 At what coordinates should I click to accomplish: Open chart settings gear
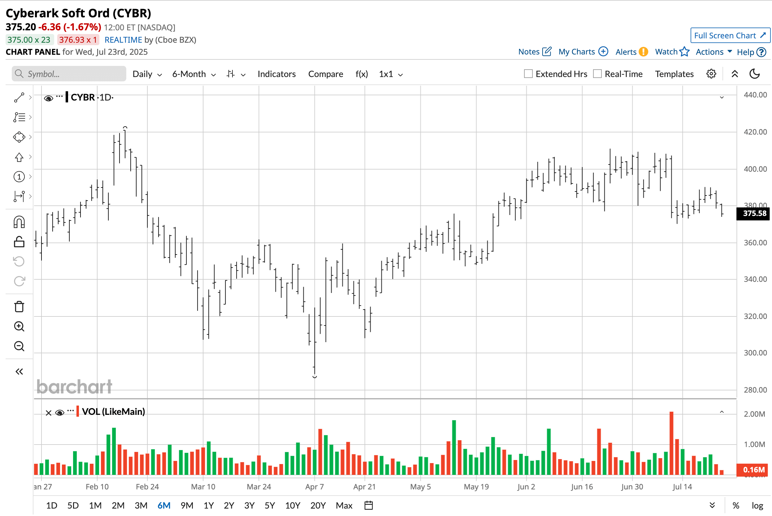711,74
